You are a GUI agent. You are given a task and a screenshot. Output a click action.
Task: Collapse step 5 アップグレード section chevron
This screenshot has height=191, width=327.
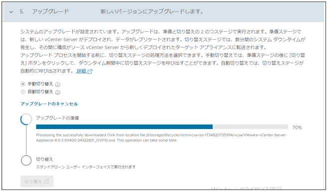pos(11,12)
